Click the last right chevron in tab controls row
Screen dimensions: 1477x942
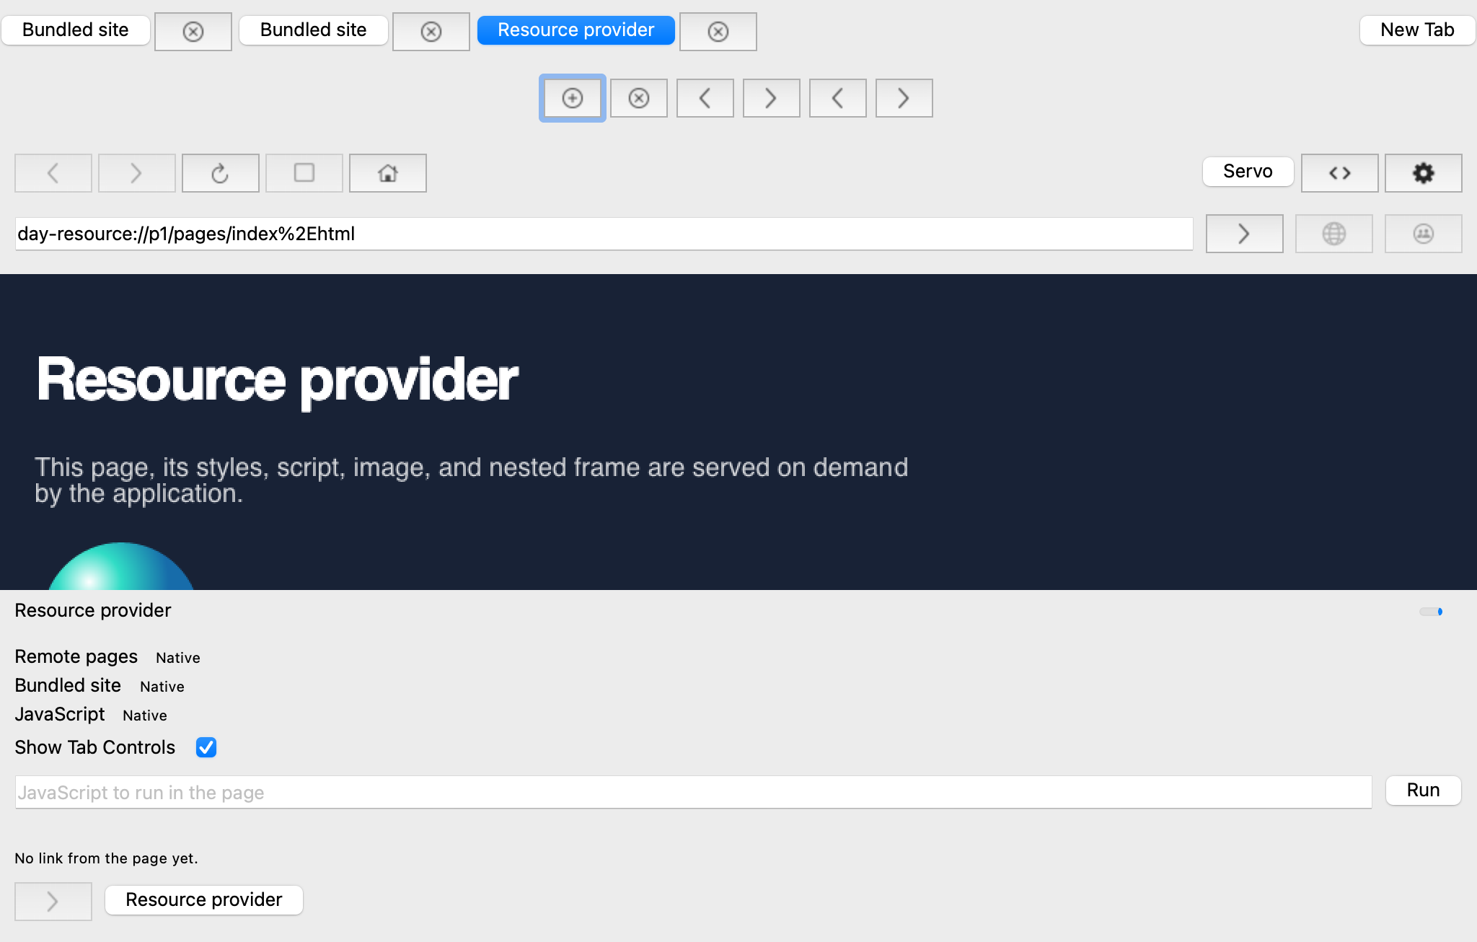[904, 98]
